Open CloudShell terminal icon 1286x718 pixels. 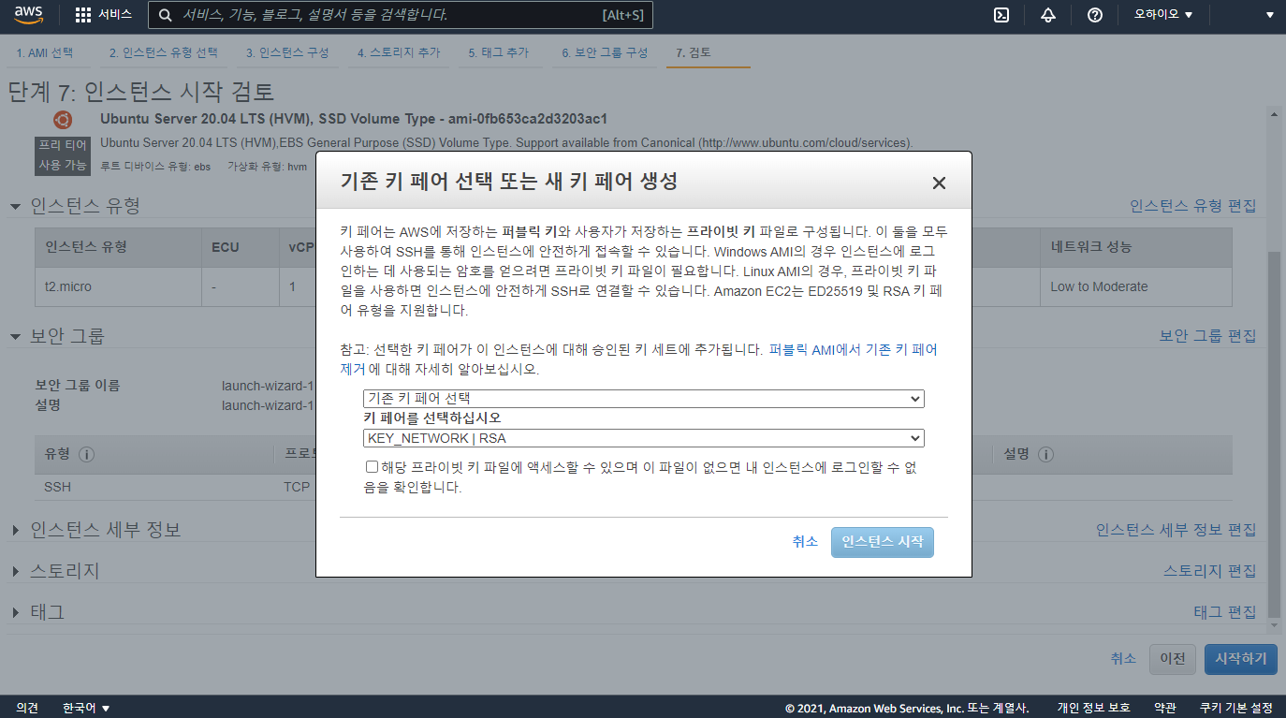point(1001,15)
